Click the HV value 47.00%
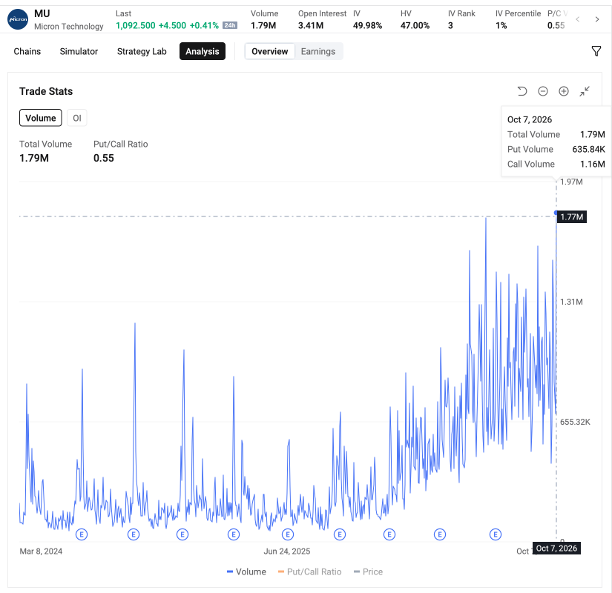 coord(415,25)
